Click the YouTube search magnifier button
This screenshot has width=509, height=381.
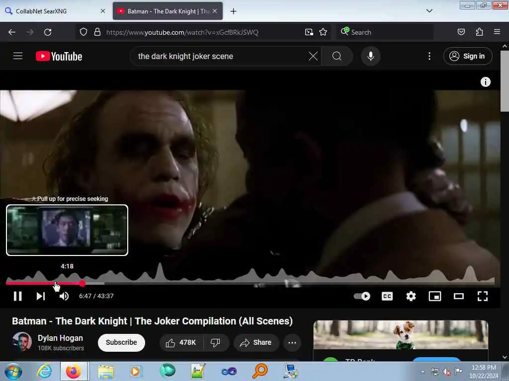pyautogui.click(x=337, y=56)
